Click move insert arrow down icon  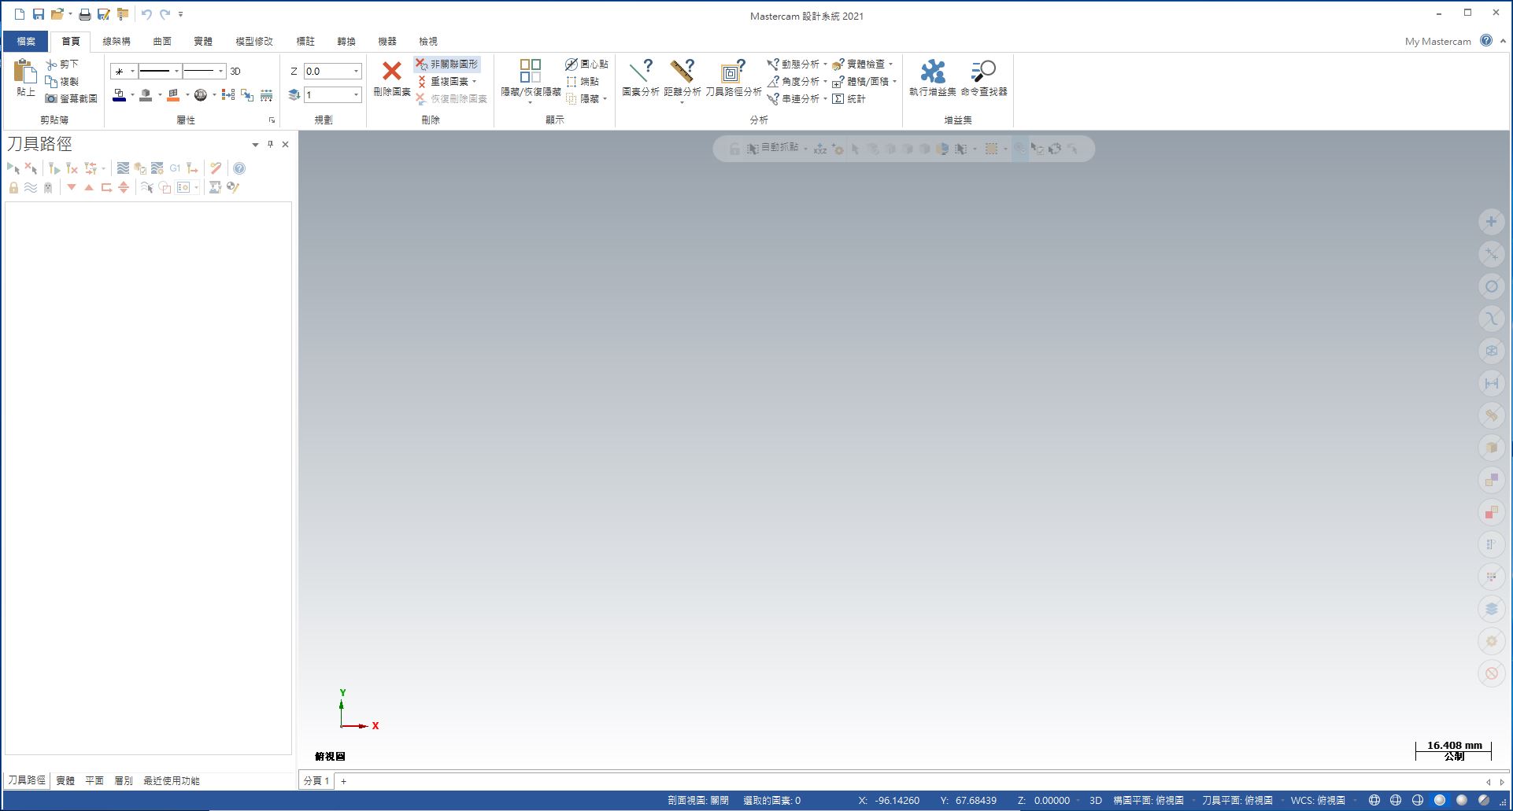pyautogui.click(x=72, y=187)
